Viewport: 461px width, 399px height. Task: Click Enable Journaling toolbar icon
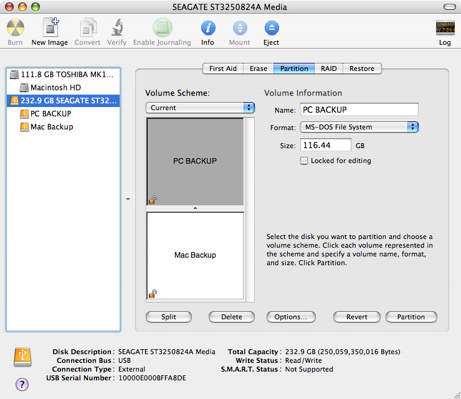[x=163, y=27]
